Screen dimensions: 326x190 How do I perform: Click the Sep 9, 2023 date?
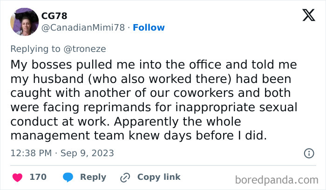click(88, 153)
